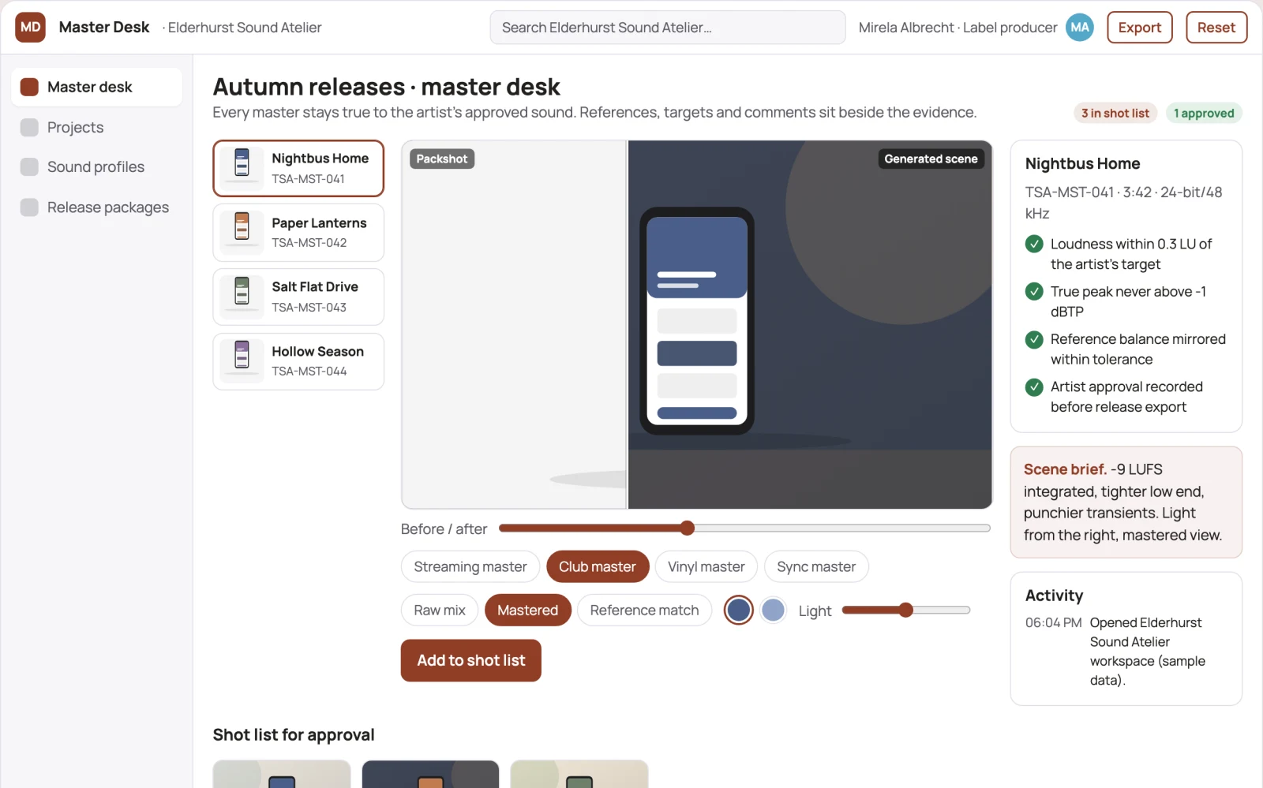
Task: Click the Packshot label on preview
Action: (442, 159)
